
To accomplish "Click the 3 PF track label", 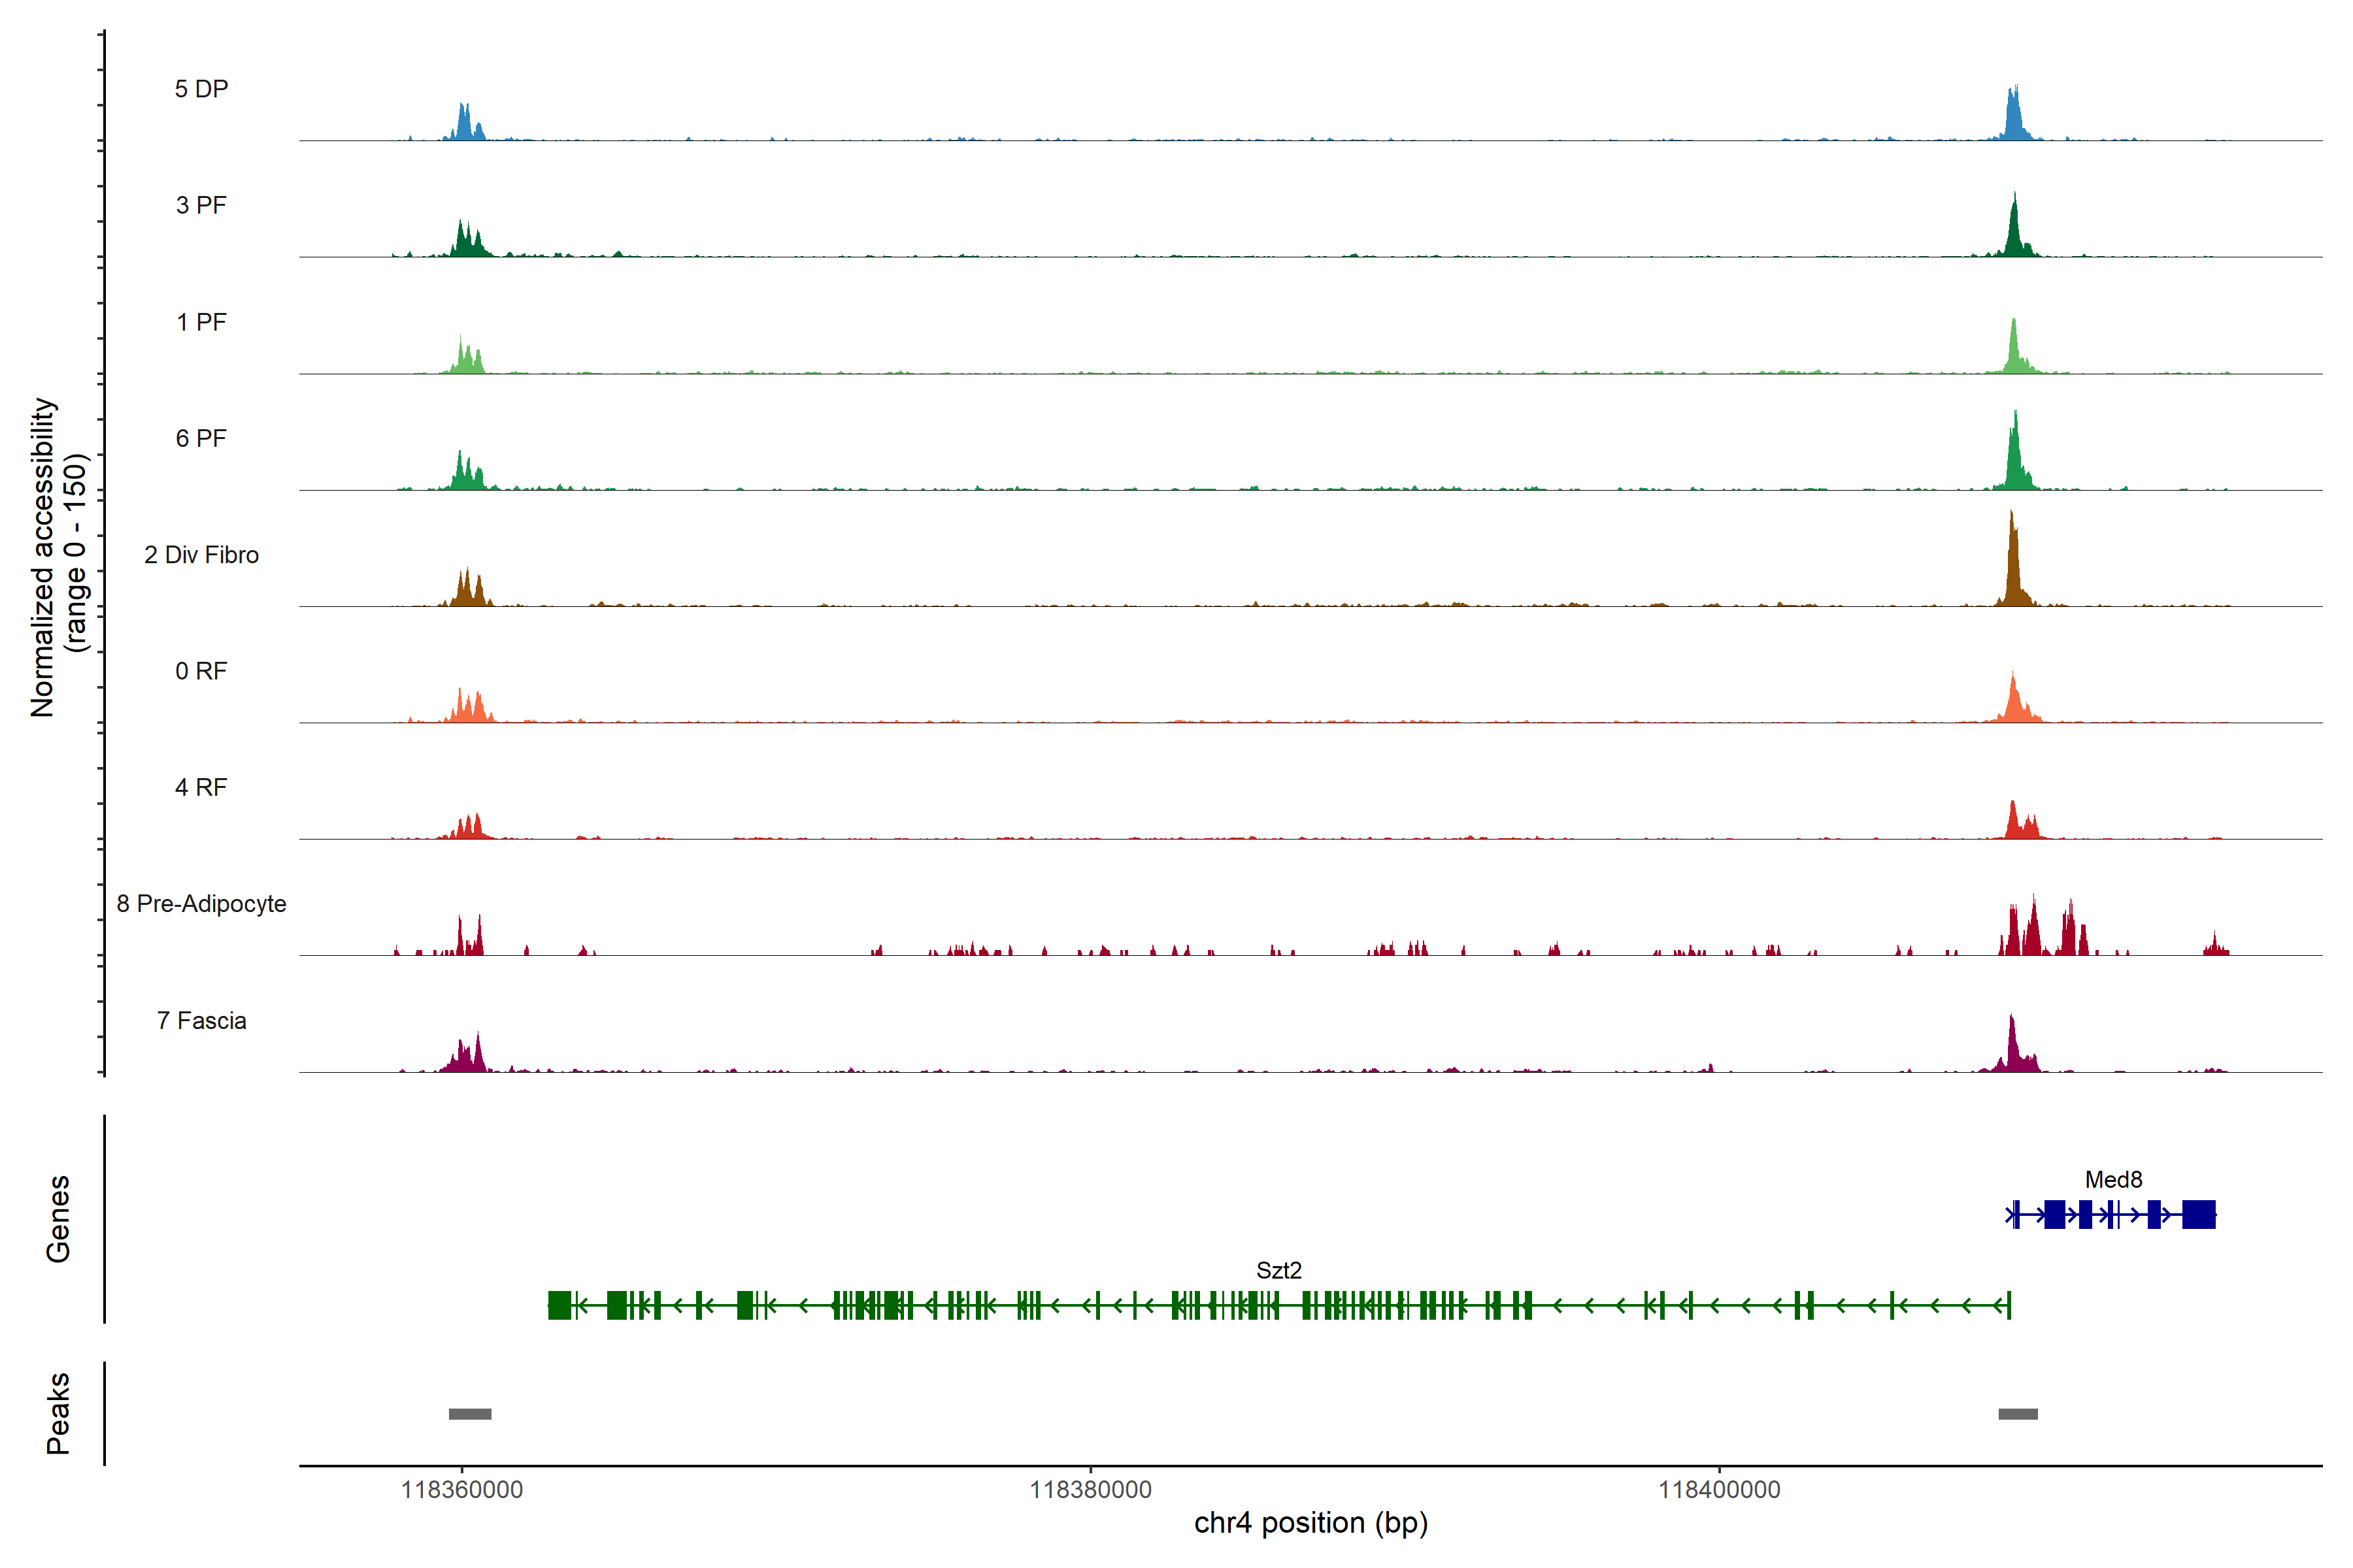I will pos(201,205).
